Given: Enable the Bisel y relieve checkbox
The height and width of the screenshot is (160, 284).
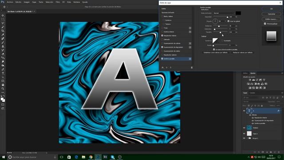Looking at the screenshot, I should (x=162, y=16).
